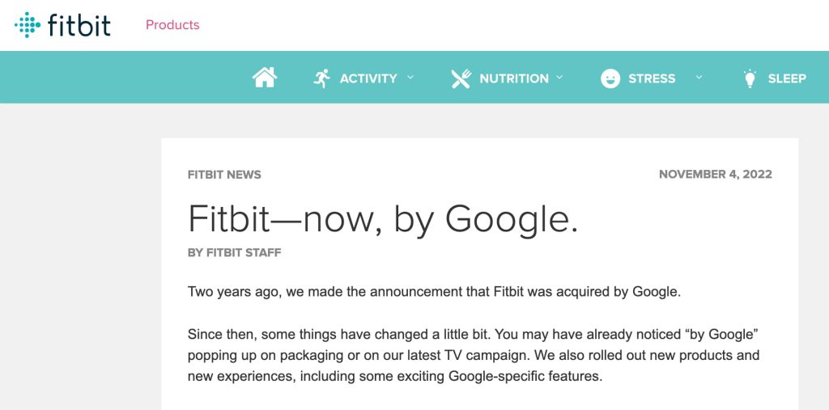The image size is (829, 410).
Task: Click the Fitbit dotted logo icon
Action: pyautogui.click(x=28, y=25)
